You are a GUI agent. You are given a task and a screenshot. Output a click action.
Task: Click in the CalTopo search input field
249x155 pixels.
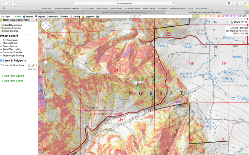(115, 17)
